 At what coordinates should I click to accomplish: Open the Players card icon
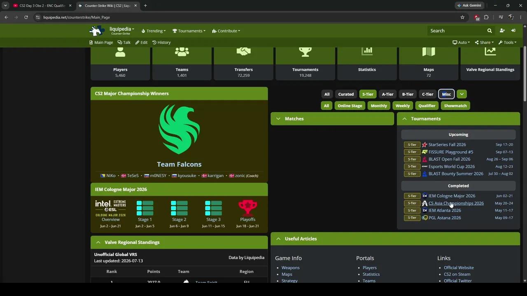(120, 52)
